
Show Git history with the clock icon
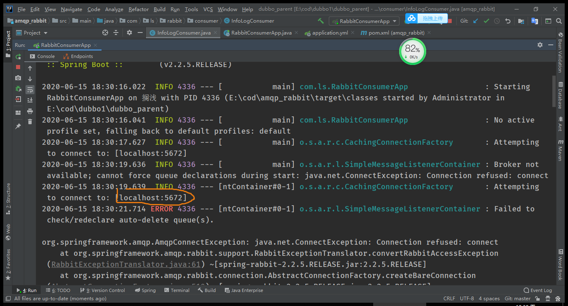[497, 21]
